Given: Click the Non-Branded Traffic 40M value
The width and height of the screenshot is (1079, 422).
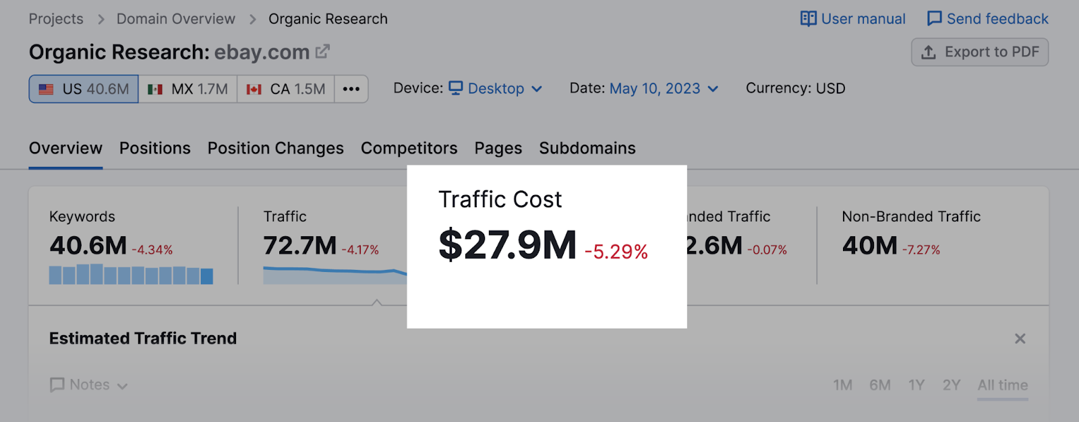Looking at the screenshot, I should coord(870,246).
